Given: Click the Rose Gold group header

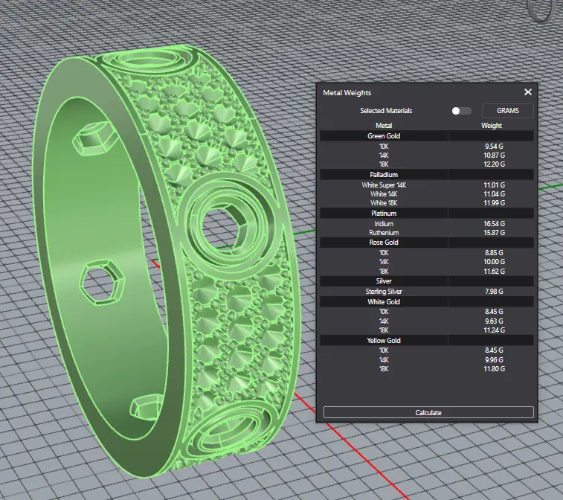Looking at the screenshot, I should pos(384,243).
